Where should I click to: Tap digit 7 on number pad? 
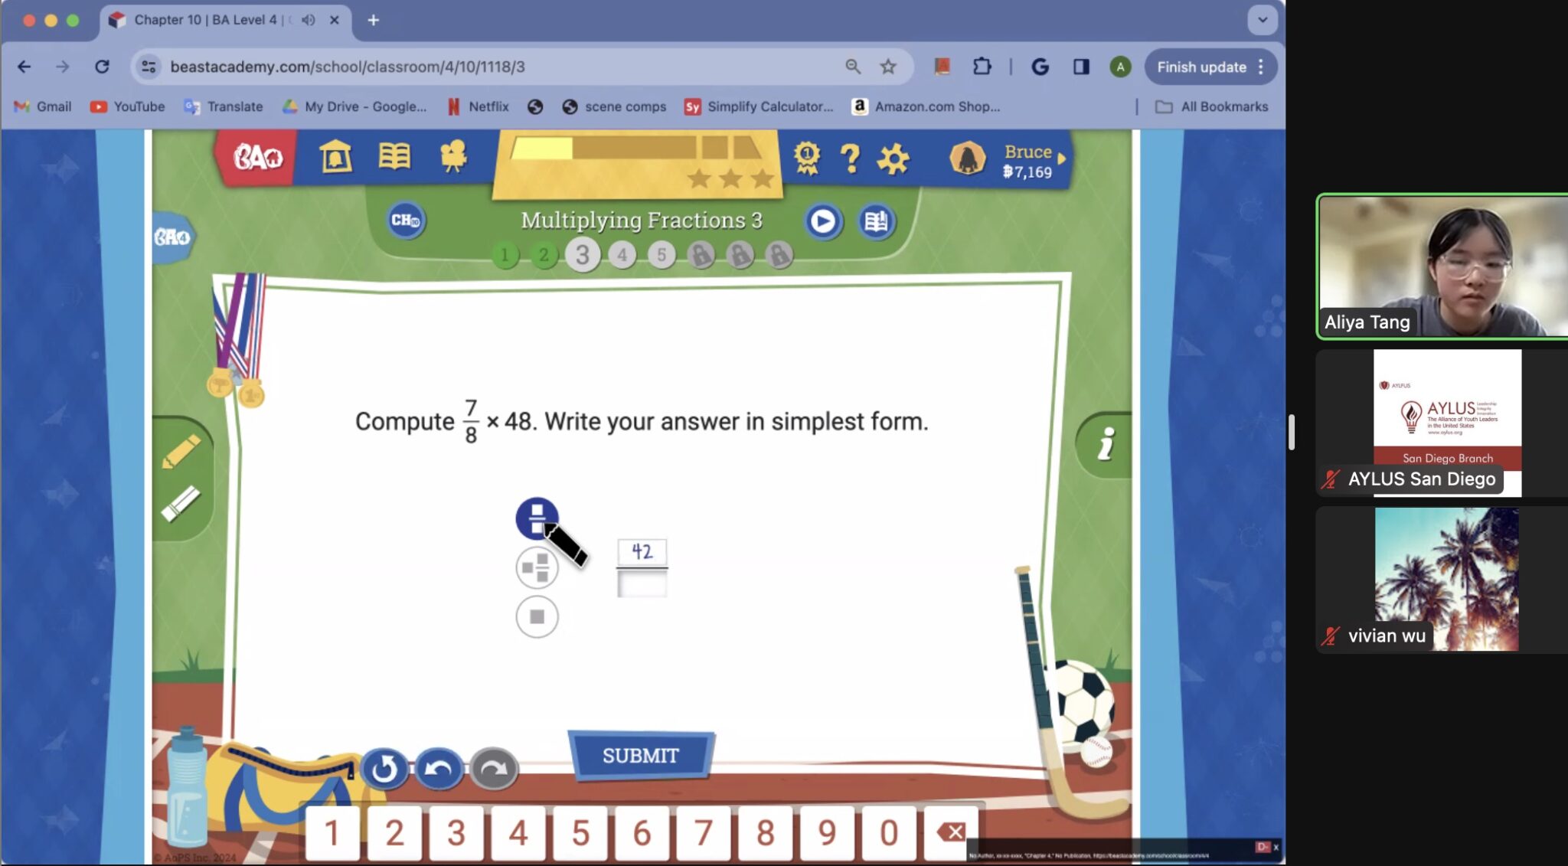pyautogui.click(x=704, y=832)
